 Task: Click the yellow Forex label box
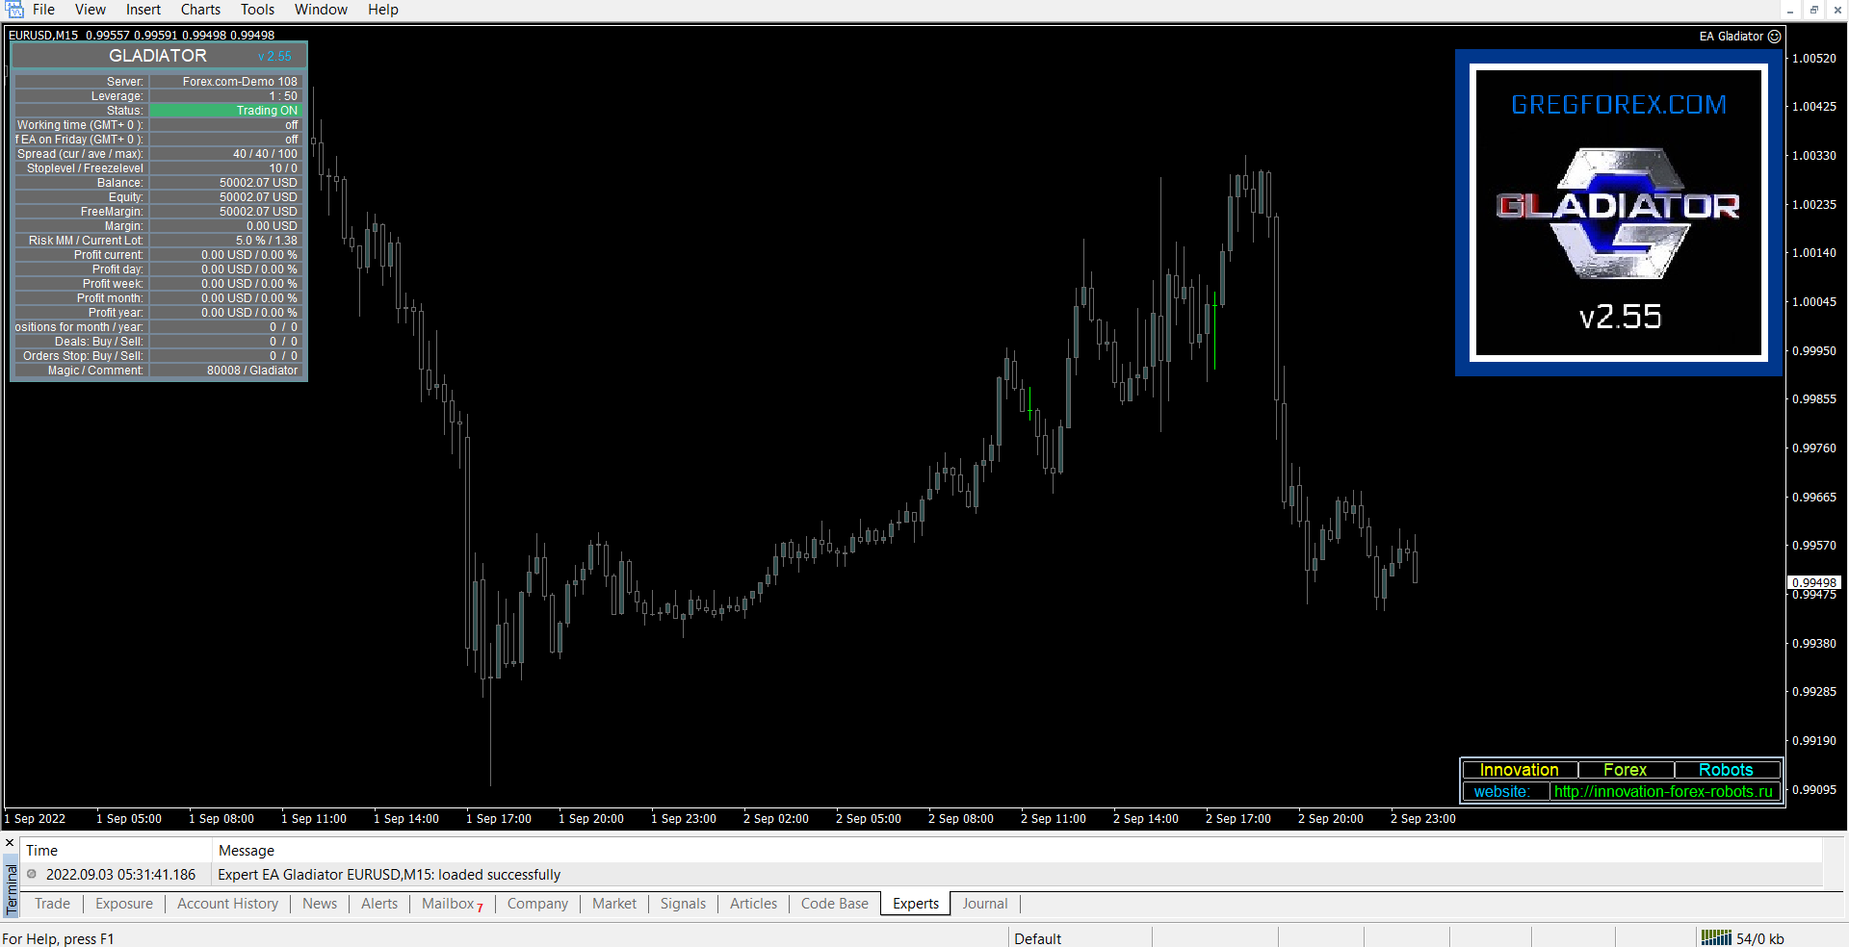click(x=1626, y=770)
